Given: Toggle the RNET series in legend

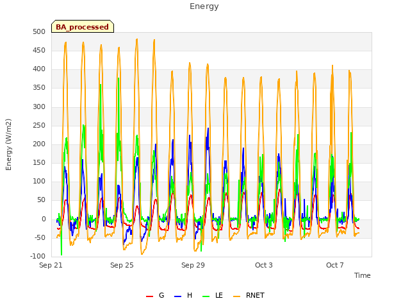Looking at the screenshot, I should pos(249,295).
